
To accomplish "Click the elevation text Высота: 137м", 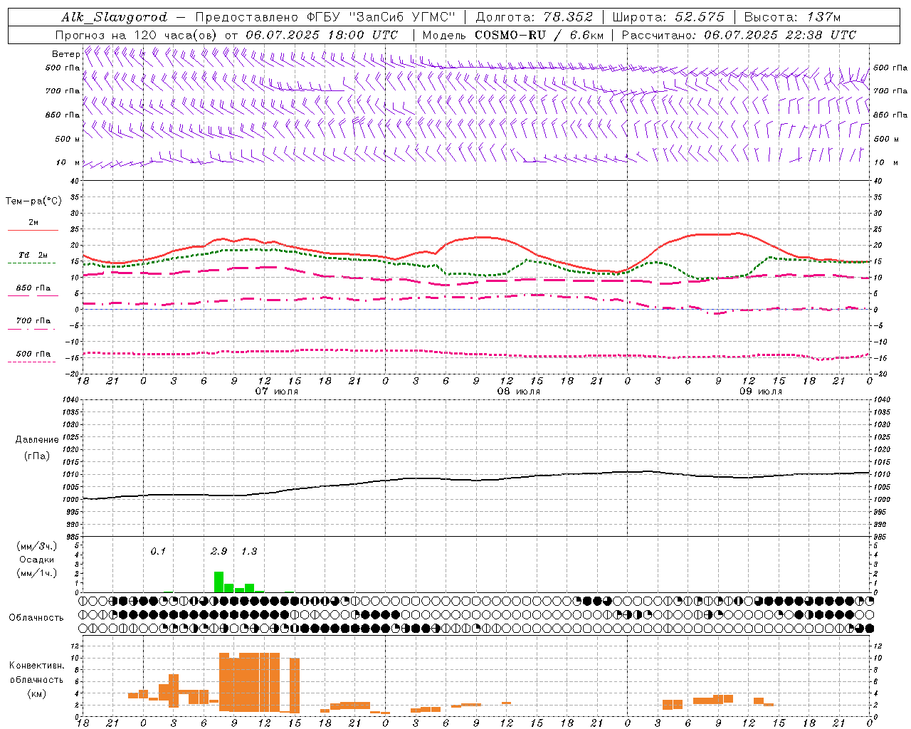I will point(792,17).
